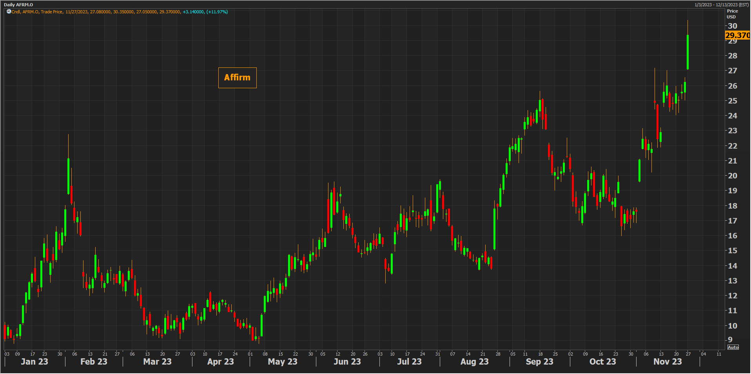
Task: Select the Feb 23 month label
Action: (x=94, y=361)
